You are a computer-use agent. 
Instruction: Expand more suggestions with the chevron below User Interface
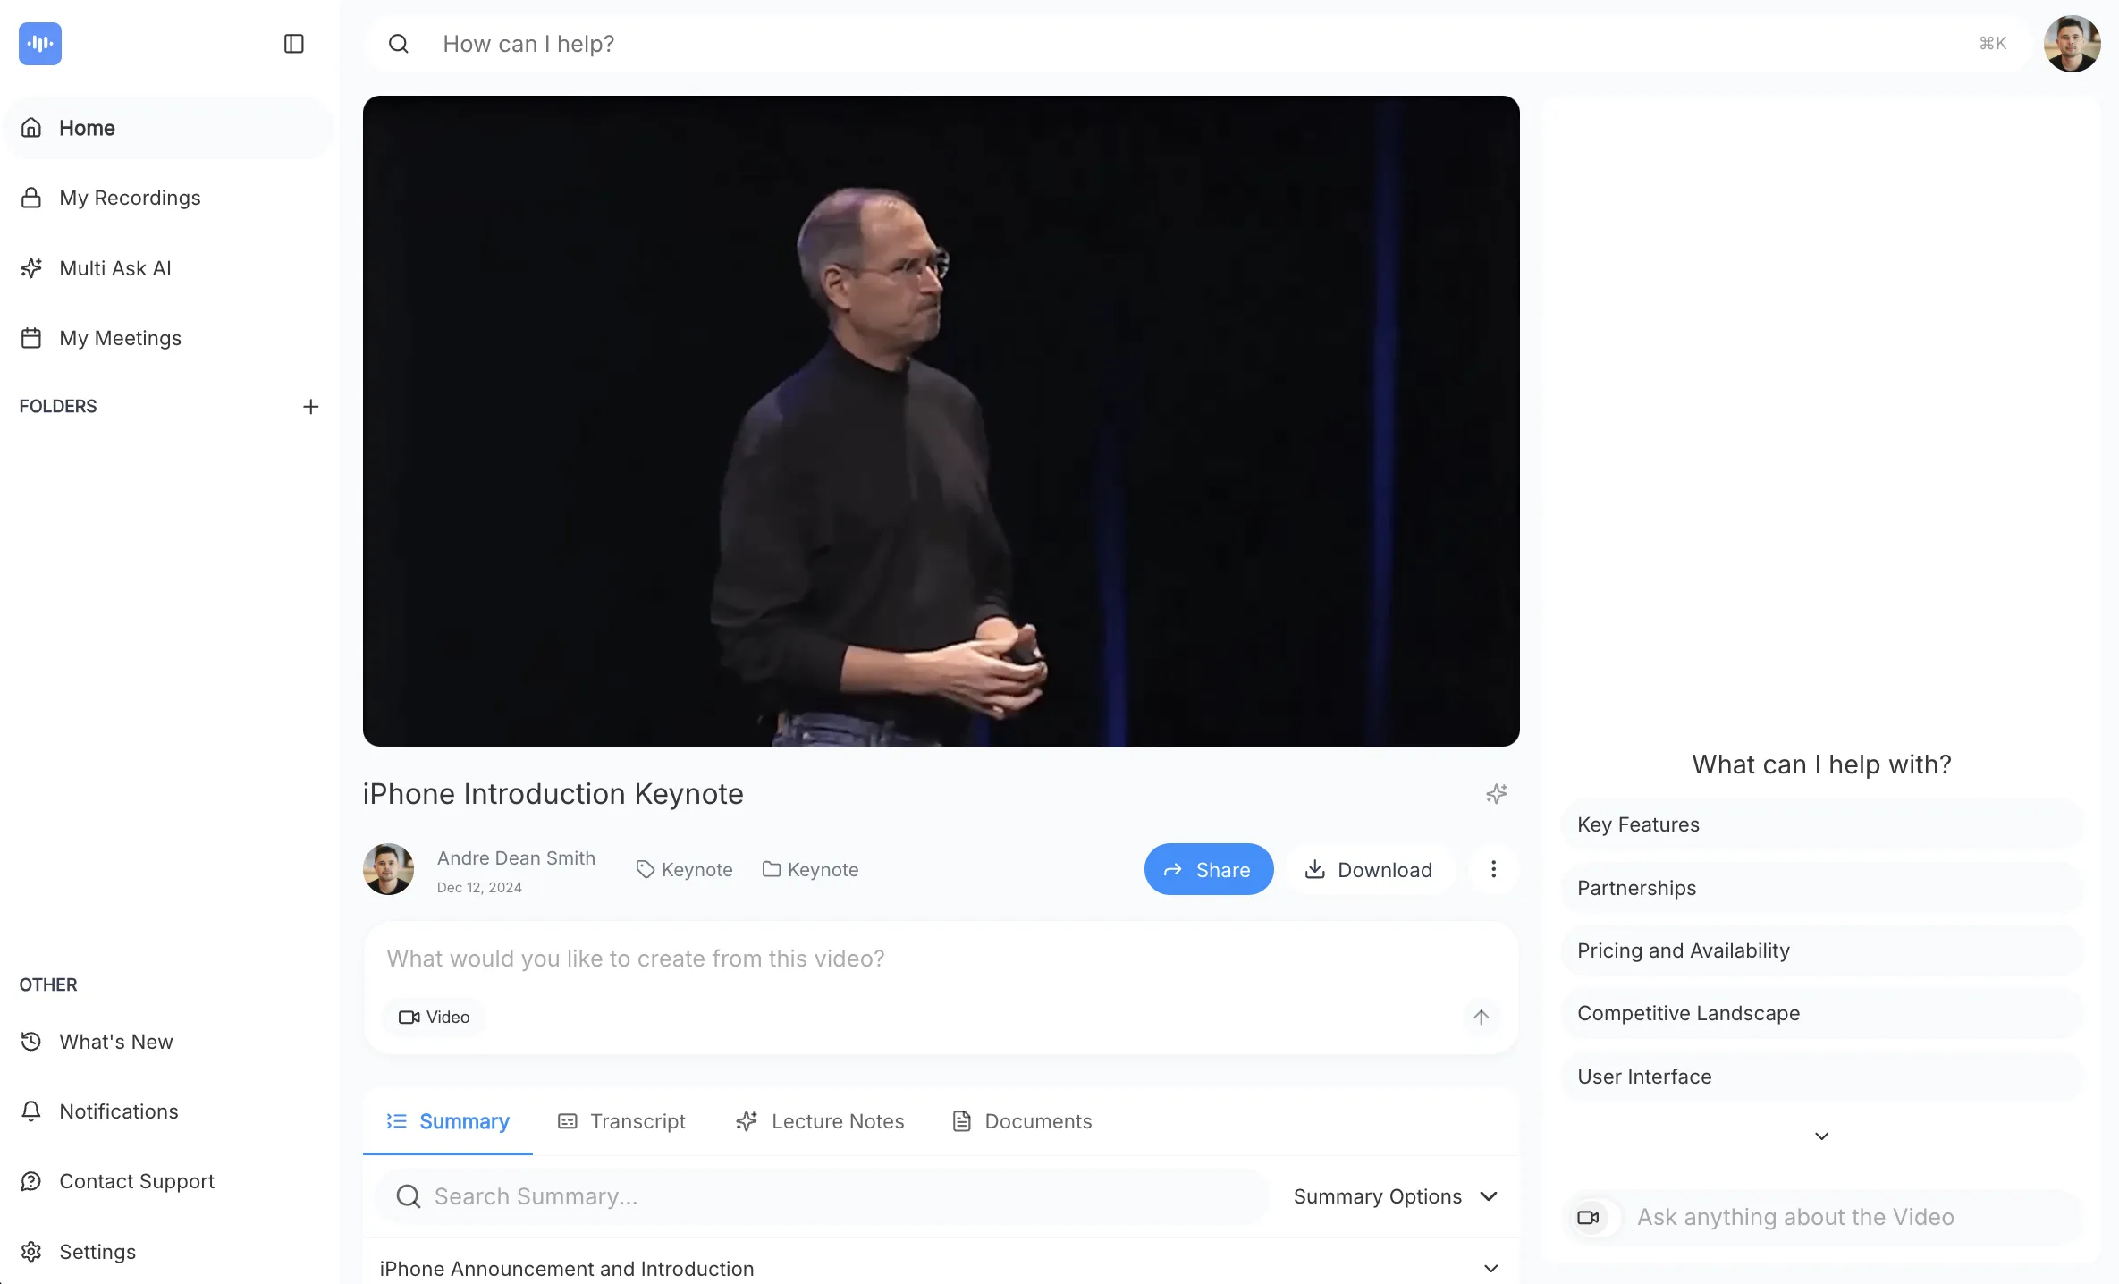[1821, 1136]
